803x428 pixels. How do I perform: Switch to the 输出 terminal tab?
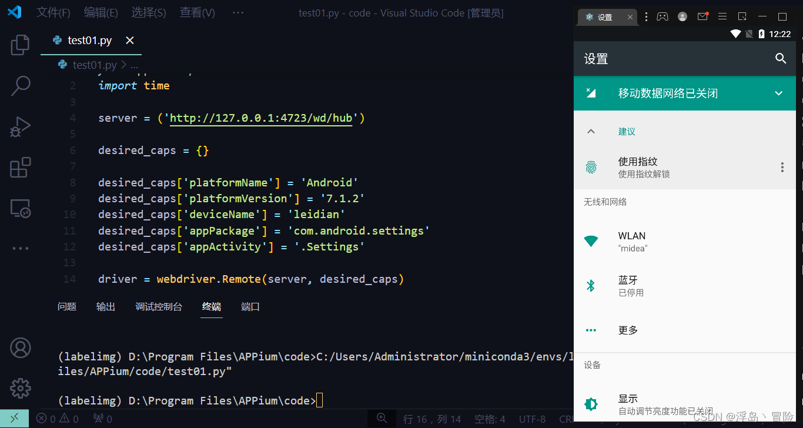click(106, 306)
